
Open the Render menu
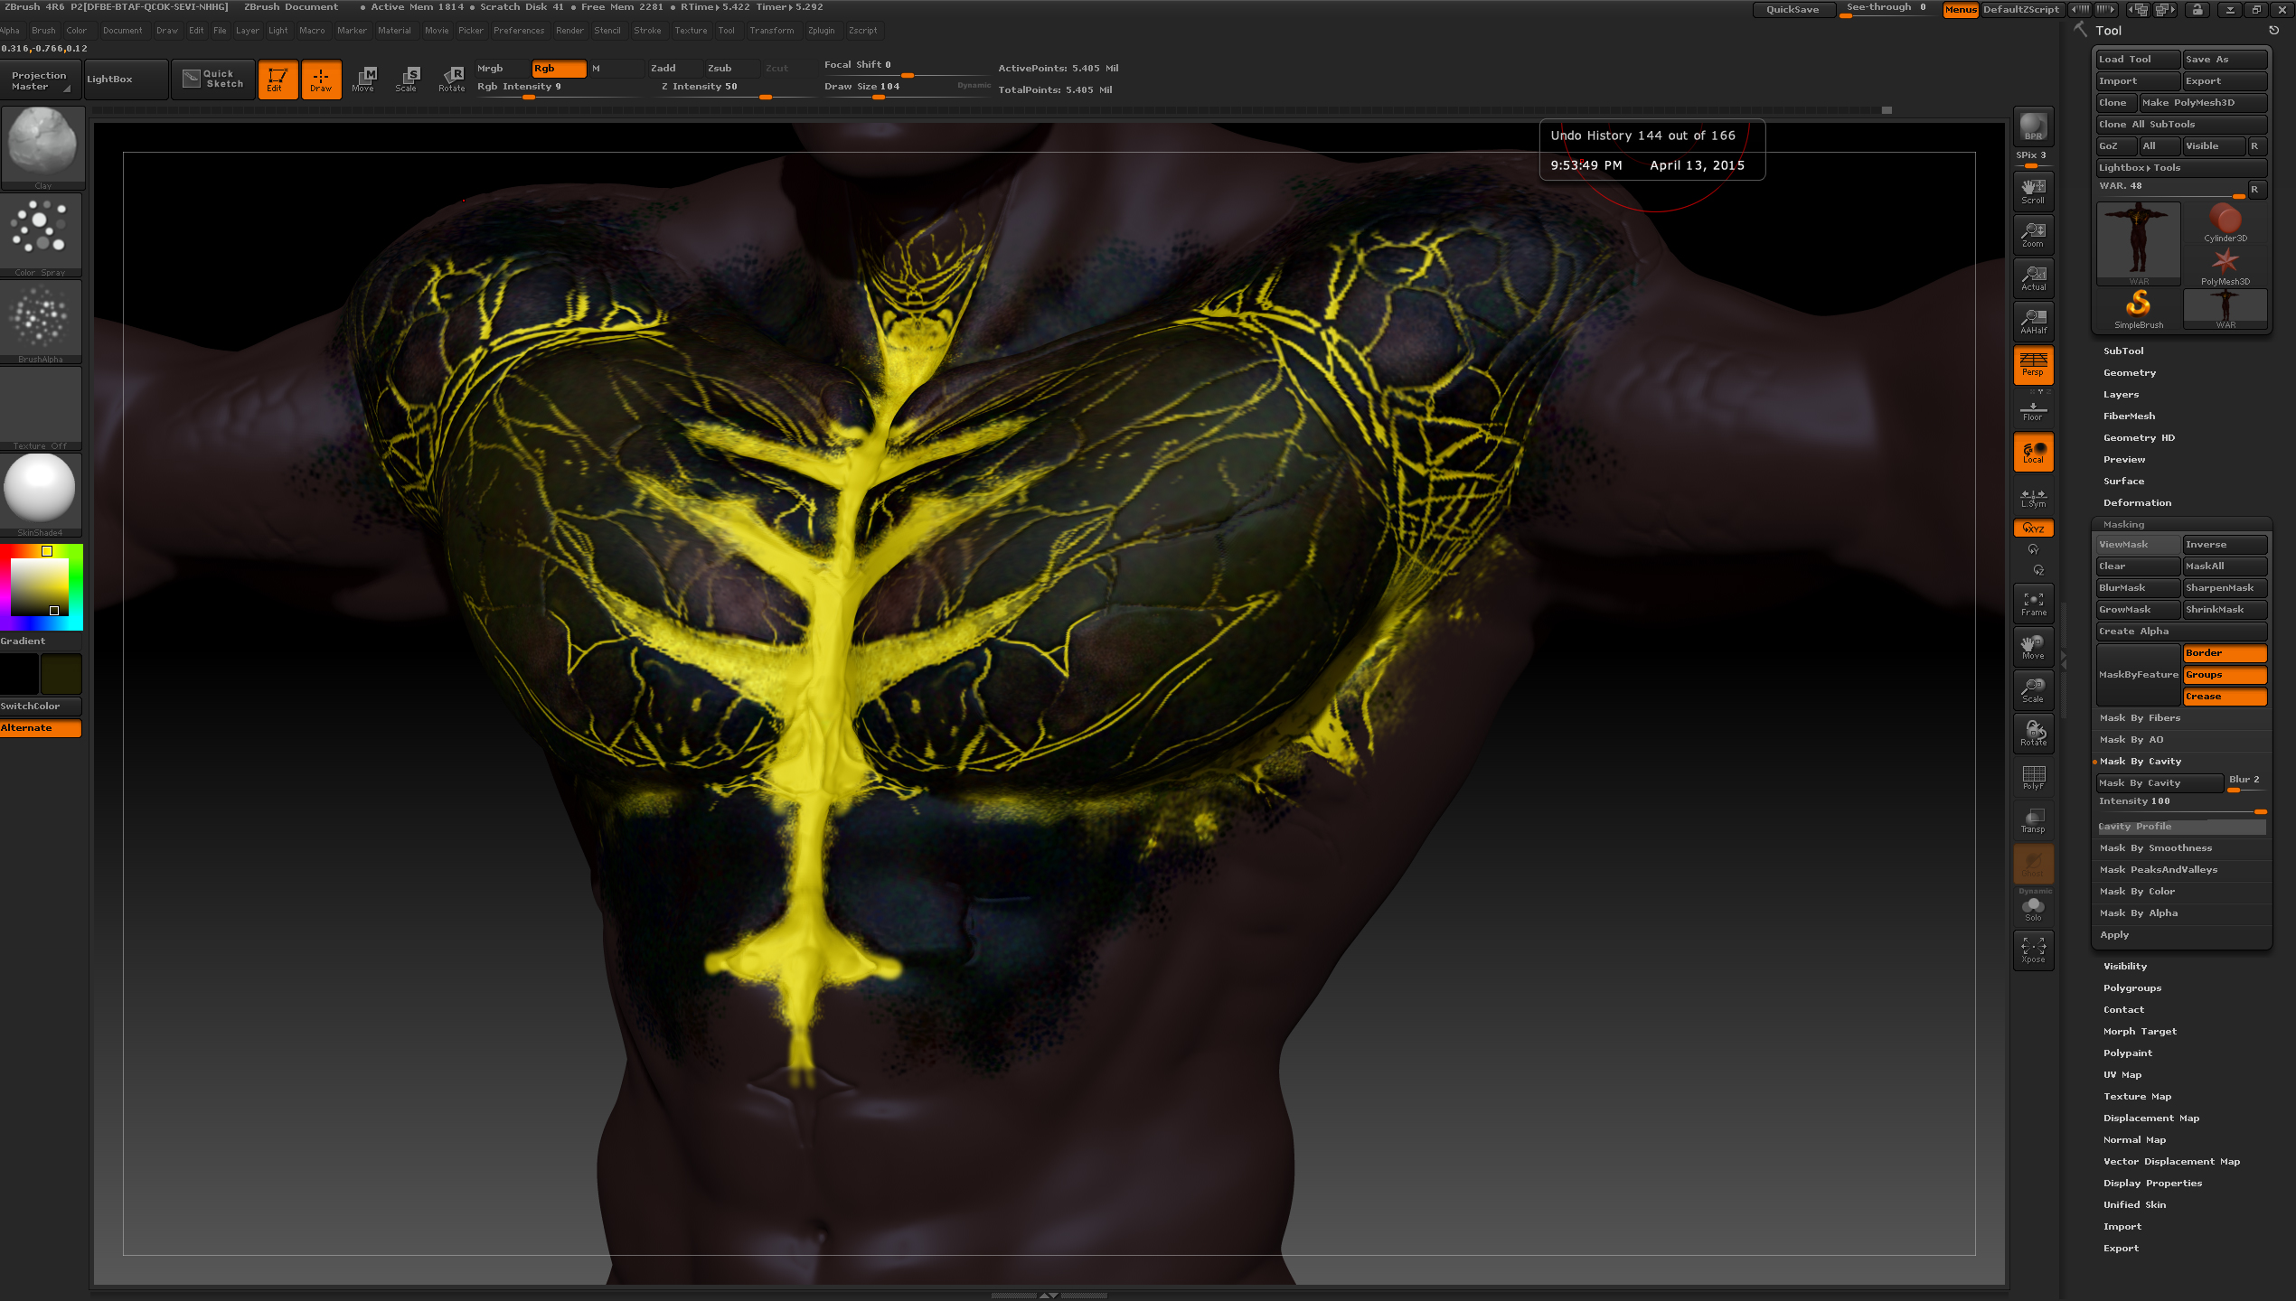(x=569, y=31)
